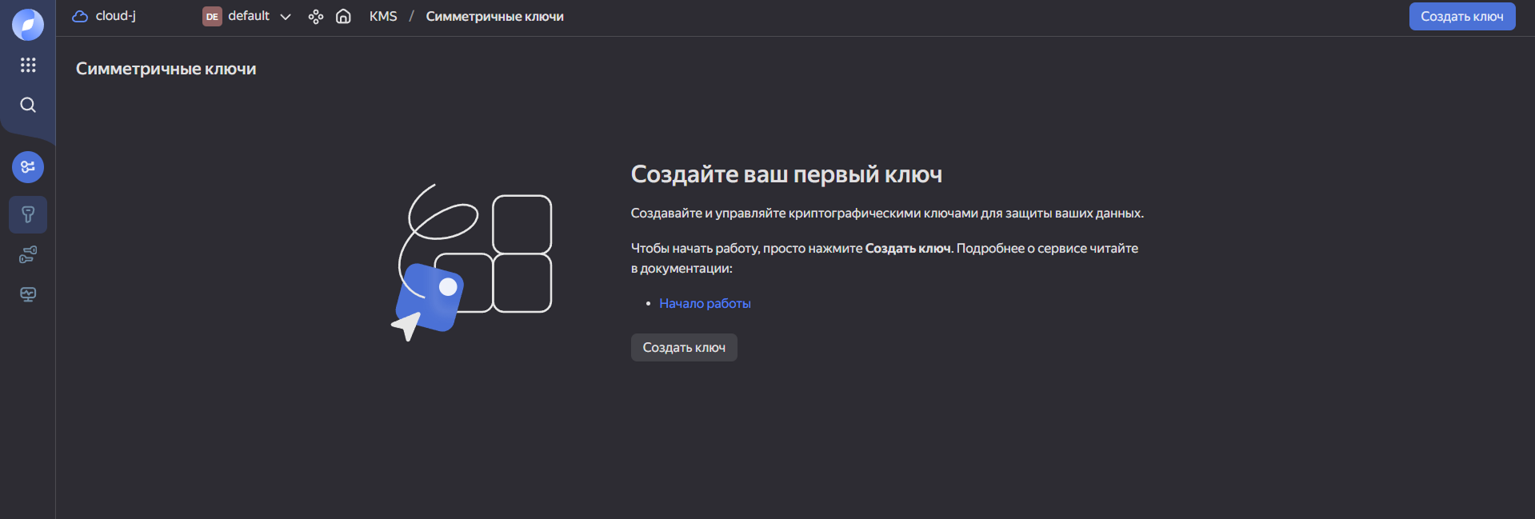Expand the default folder chevron dropdown
The image size is (1535, 519).
coord(286,17)
